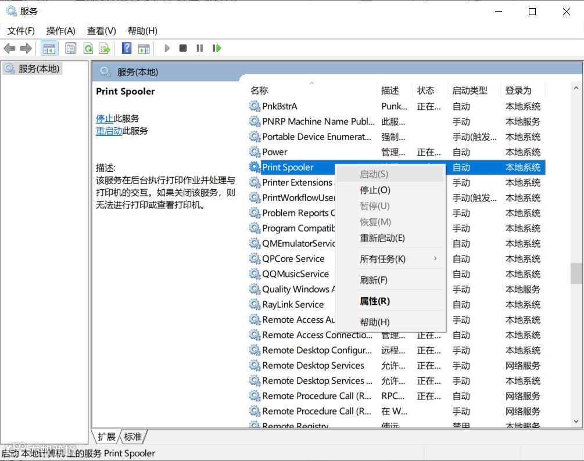Open the 帮助(H) menu in menu bar

tap(142, 31)
